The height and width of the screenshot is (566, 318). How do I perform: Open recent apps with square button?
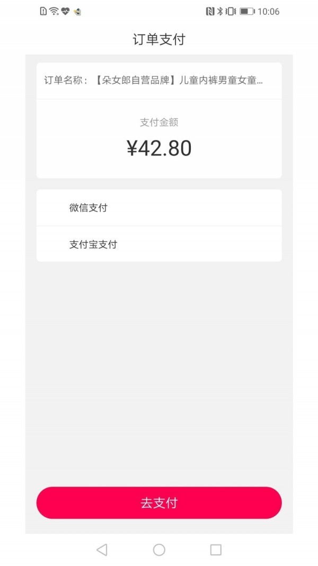216,550
